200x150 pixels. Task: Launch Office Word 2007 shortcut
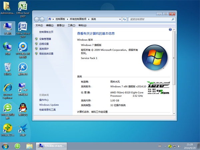[x=23, y=30]
